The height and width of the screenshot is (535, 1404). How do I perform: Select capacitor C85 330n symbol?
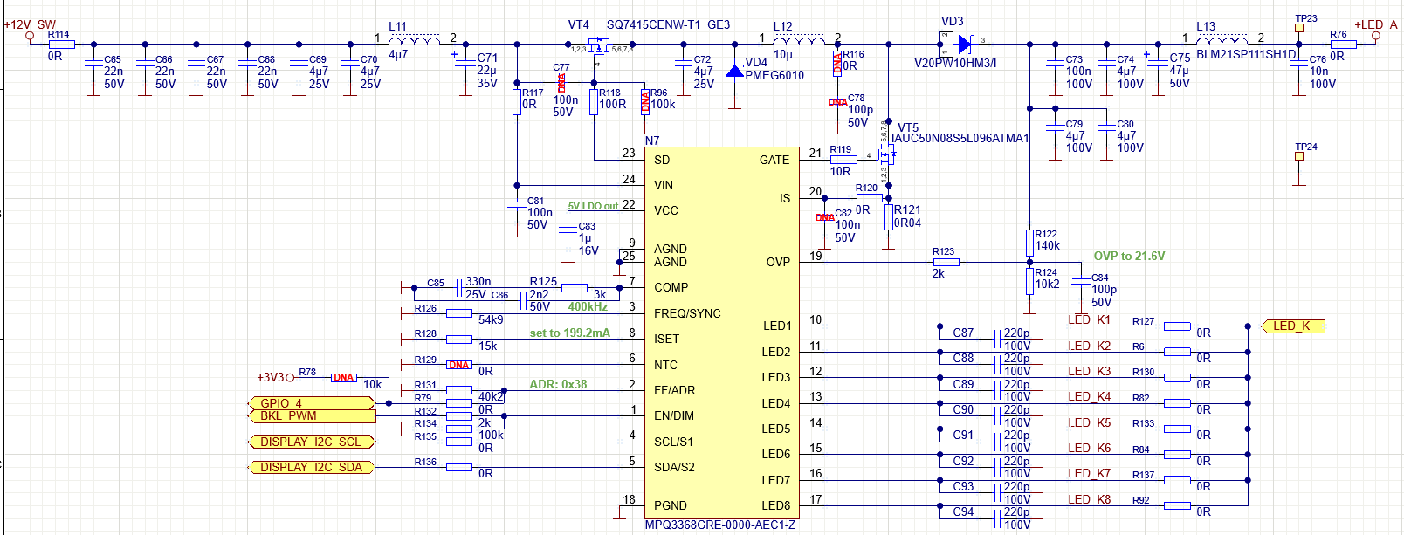coord(459,287)
